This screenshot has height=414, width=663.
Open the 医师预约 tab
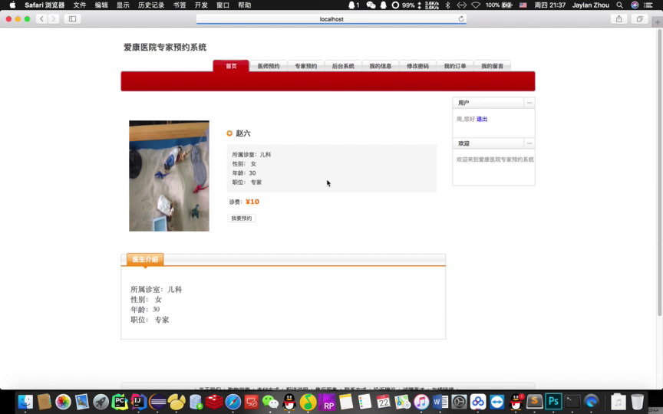point(268,66)
